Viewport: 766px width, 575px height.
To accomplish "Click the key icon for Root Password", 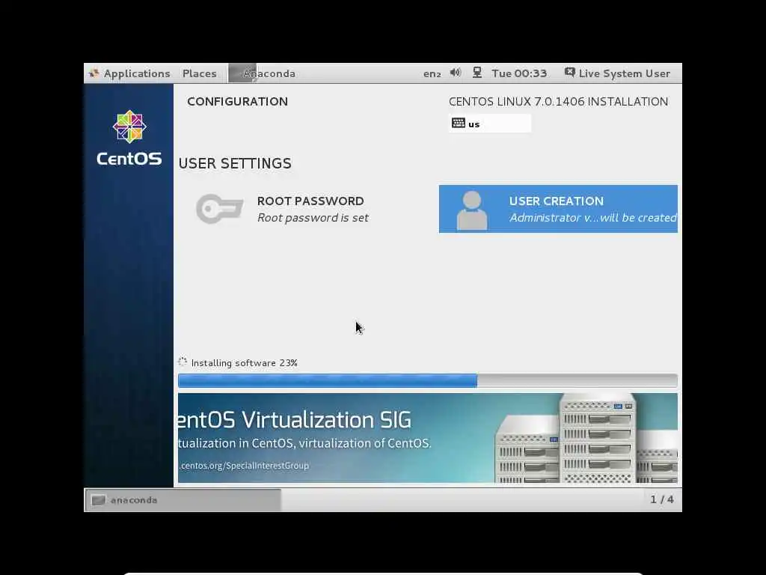I will [219, 209].
